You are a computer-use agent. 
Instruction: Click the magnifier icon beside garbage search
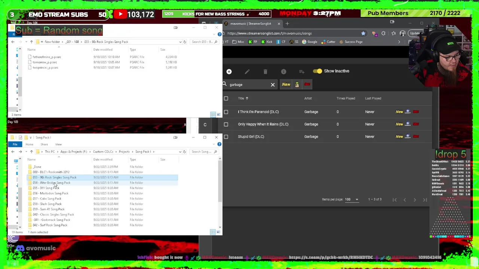click(x=225, y=84)
